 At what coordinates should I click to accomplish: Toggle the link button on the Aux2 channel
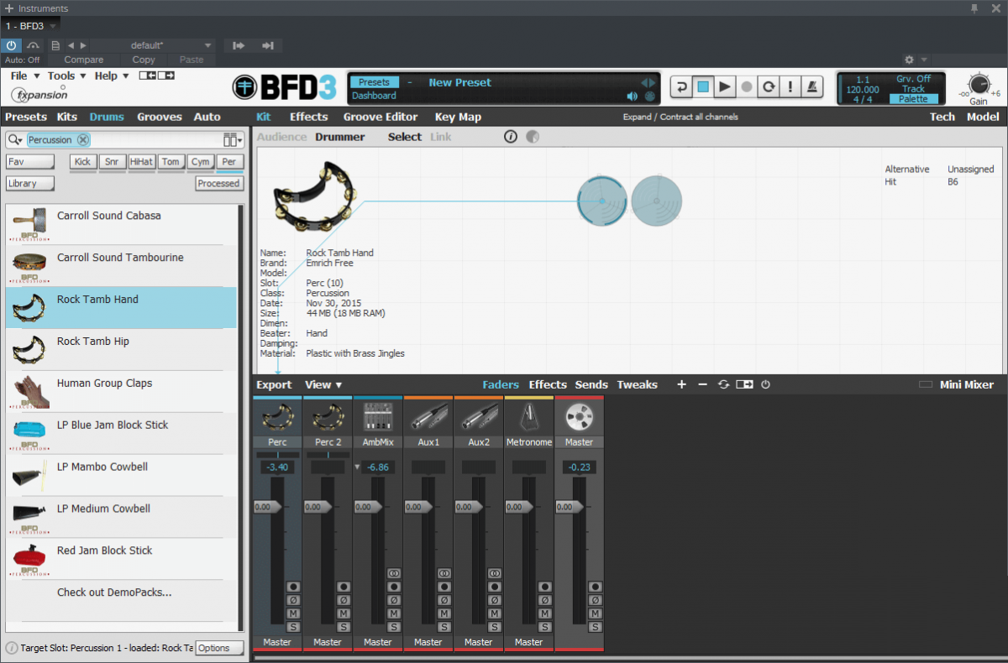click(495, 573)
